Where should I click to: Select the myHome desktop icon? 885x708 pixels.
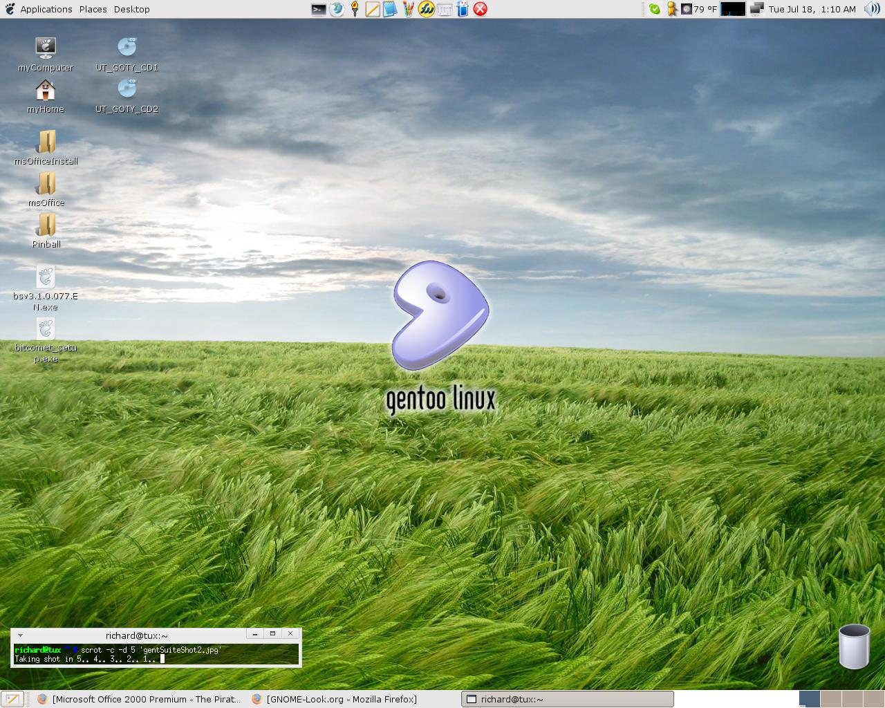click(x=46, y=96)
